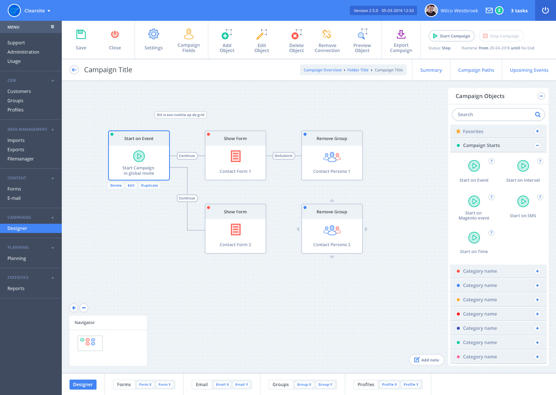Open the Form X tag
Screen dimensions: 556x395
[145, 385]
